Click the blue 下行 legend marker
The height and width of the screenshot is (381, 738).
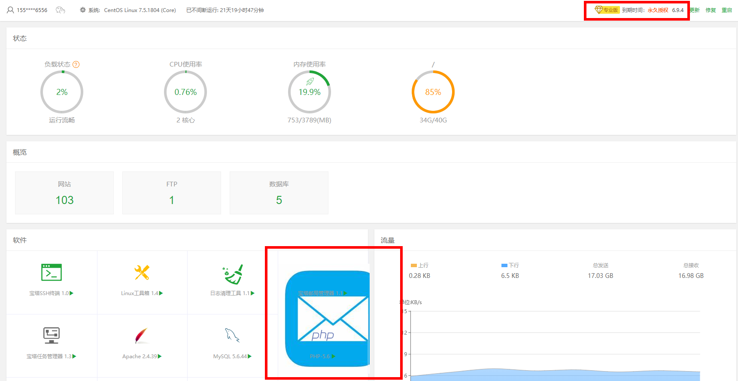pos(504,265)
